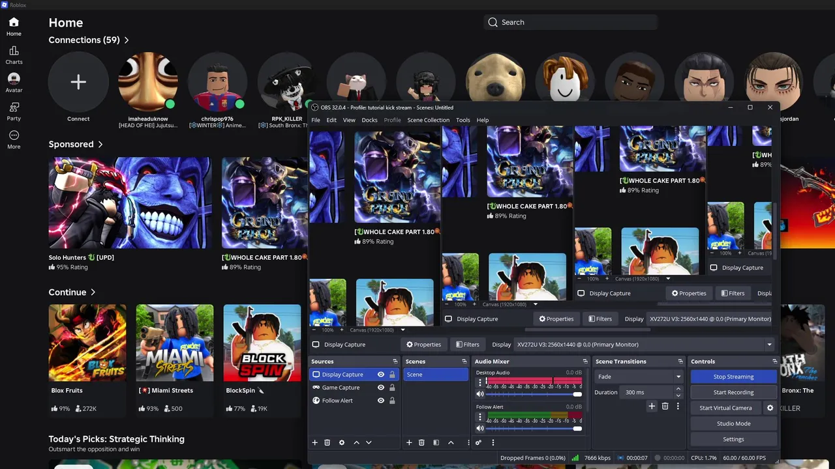Mute Follow Alert audio
Screen dimensions: 835x469
[480, 428]
